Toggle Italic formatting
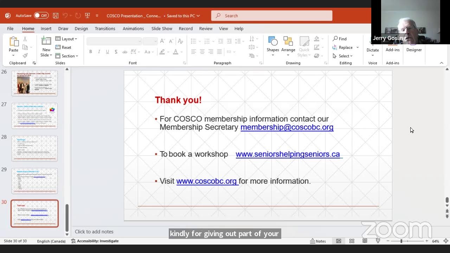Viewport: 450px width, 253px height. [x=99, y=52]
